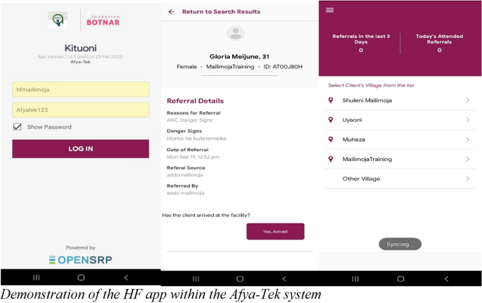482x303 pixels.
Task: Click the Fondation Botnar logo
Action: point(103,20)
